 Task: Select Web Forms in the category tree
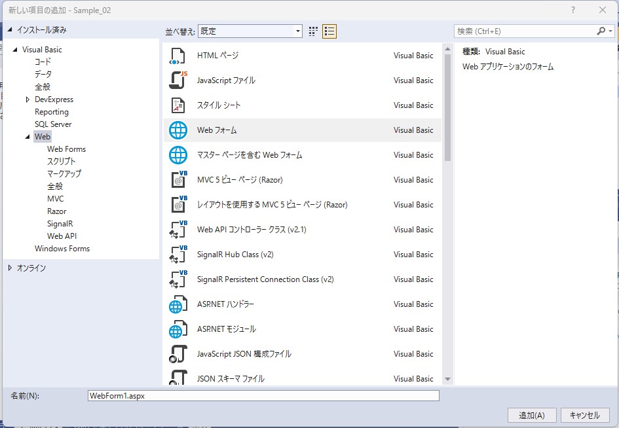tap(66, 149)
